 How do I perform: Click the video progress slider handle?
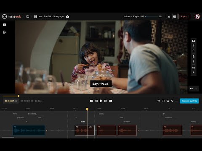19,96
